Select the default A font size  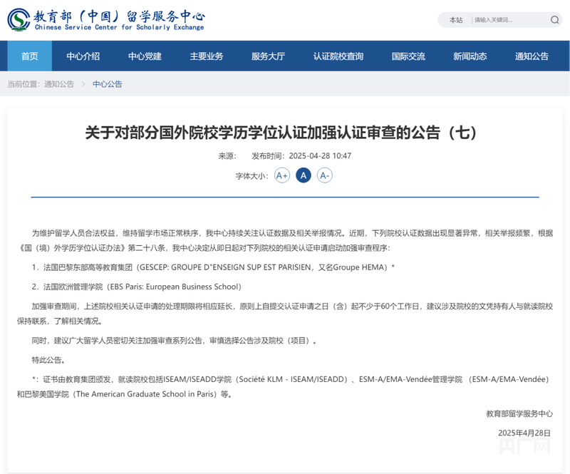[304, 176]
